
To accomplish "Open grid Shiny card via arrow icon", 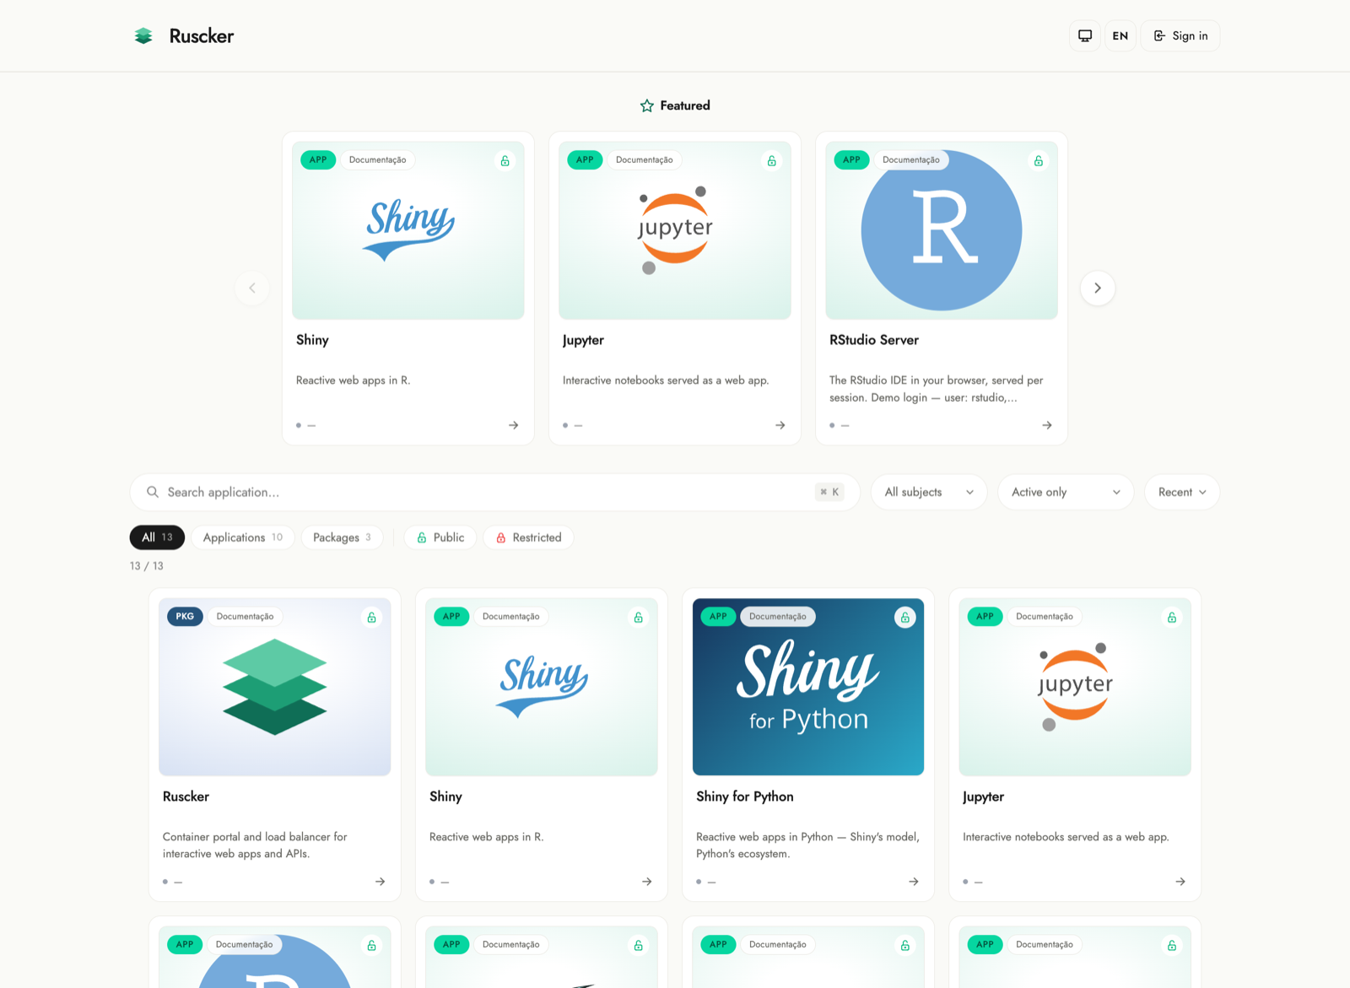I will click(x=646, y=882).
